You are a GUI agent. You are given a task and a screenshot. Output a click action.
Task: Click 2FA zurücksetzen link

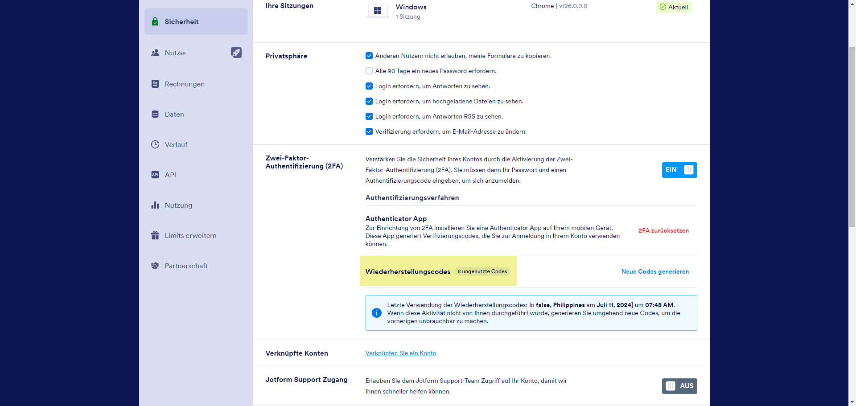click(x=663, y=230)
